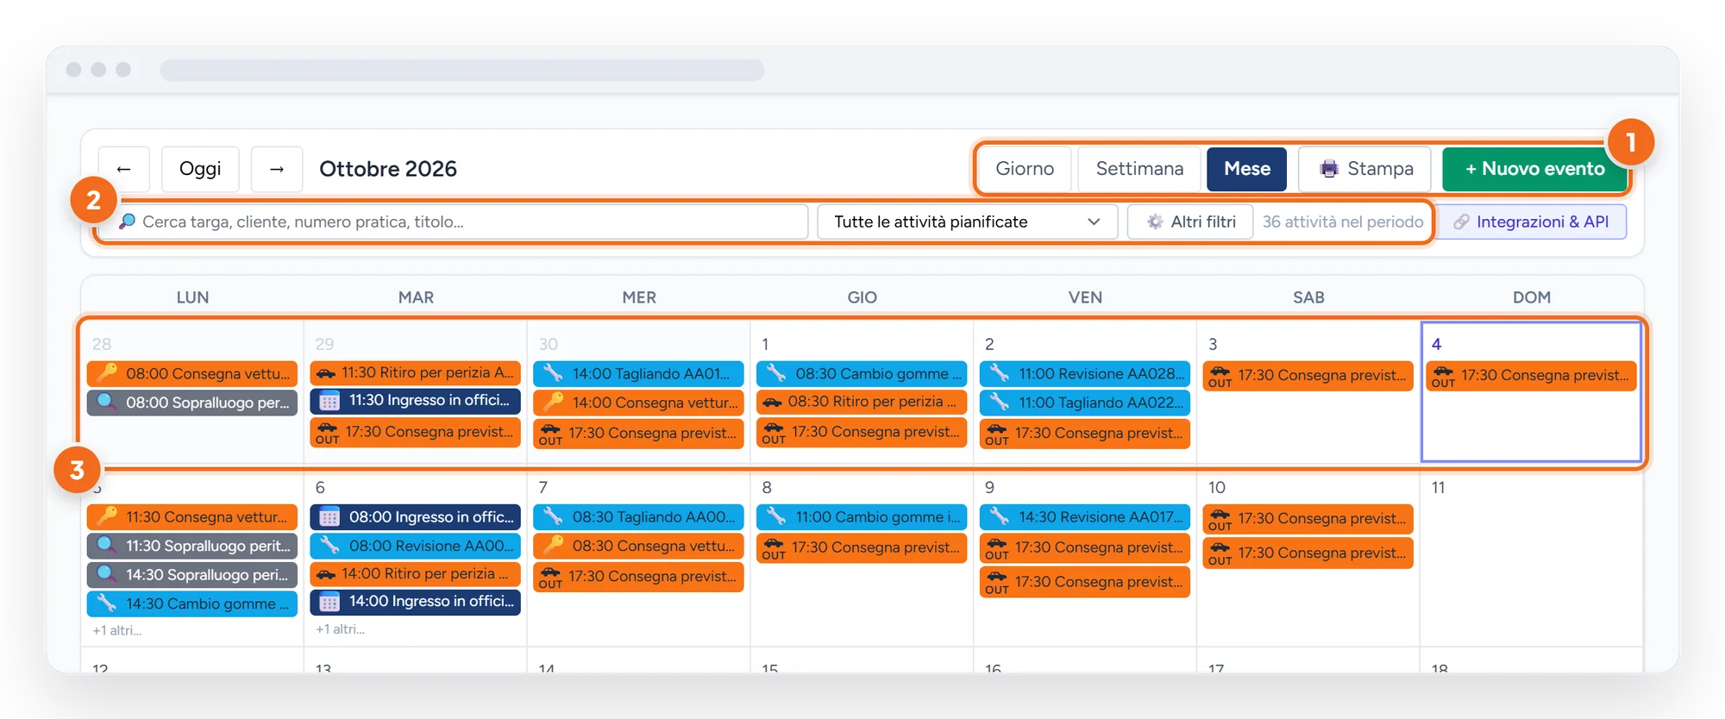Click the printer icon on the Stampa button

pos(1329,169)
